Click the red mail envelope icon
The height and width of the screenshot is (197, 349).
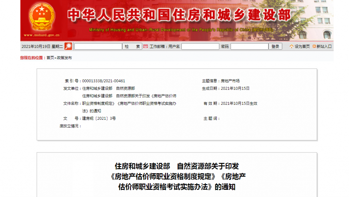click(x=146, y=46)
